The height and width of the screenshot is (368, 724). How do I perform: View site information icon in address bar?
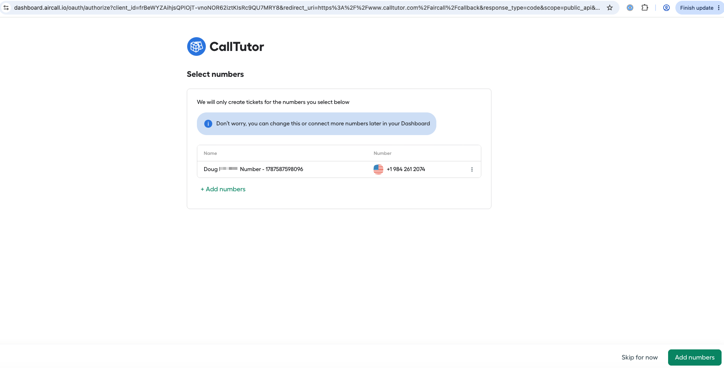coord(6,8)
